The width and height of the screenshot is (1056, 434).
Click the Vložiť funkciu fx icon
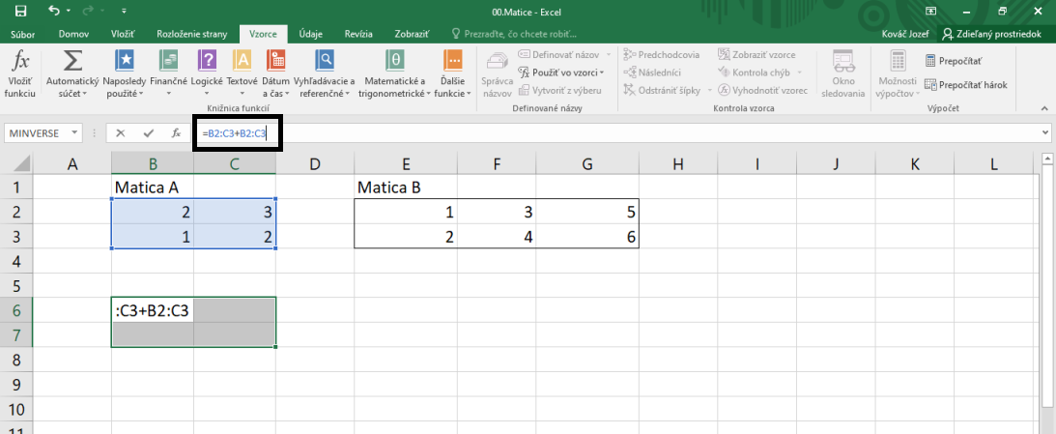[x=19, y=64]
